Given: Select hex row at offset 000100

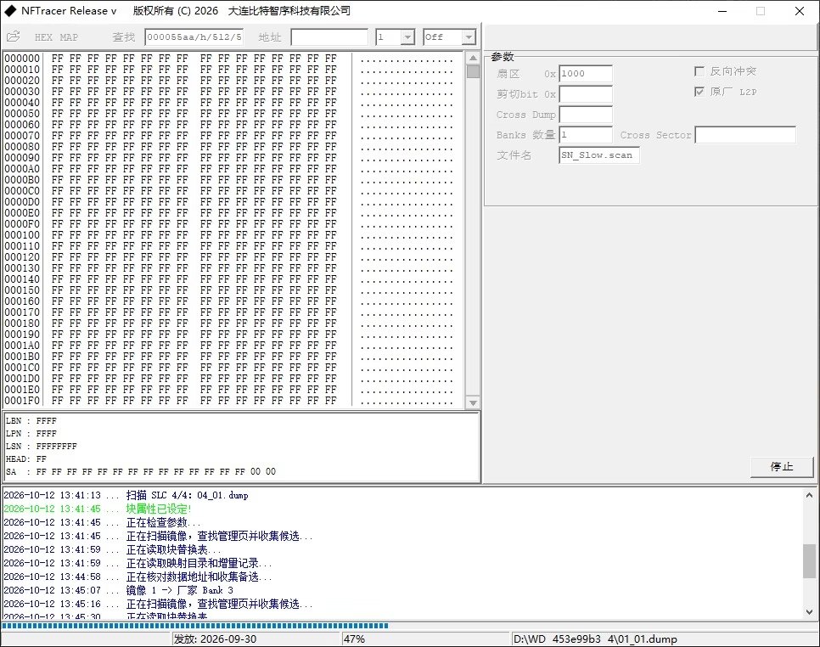Looking at the screenshot, I should [228, 235].
